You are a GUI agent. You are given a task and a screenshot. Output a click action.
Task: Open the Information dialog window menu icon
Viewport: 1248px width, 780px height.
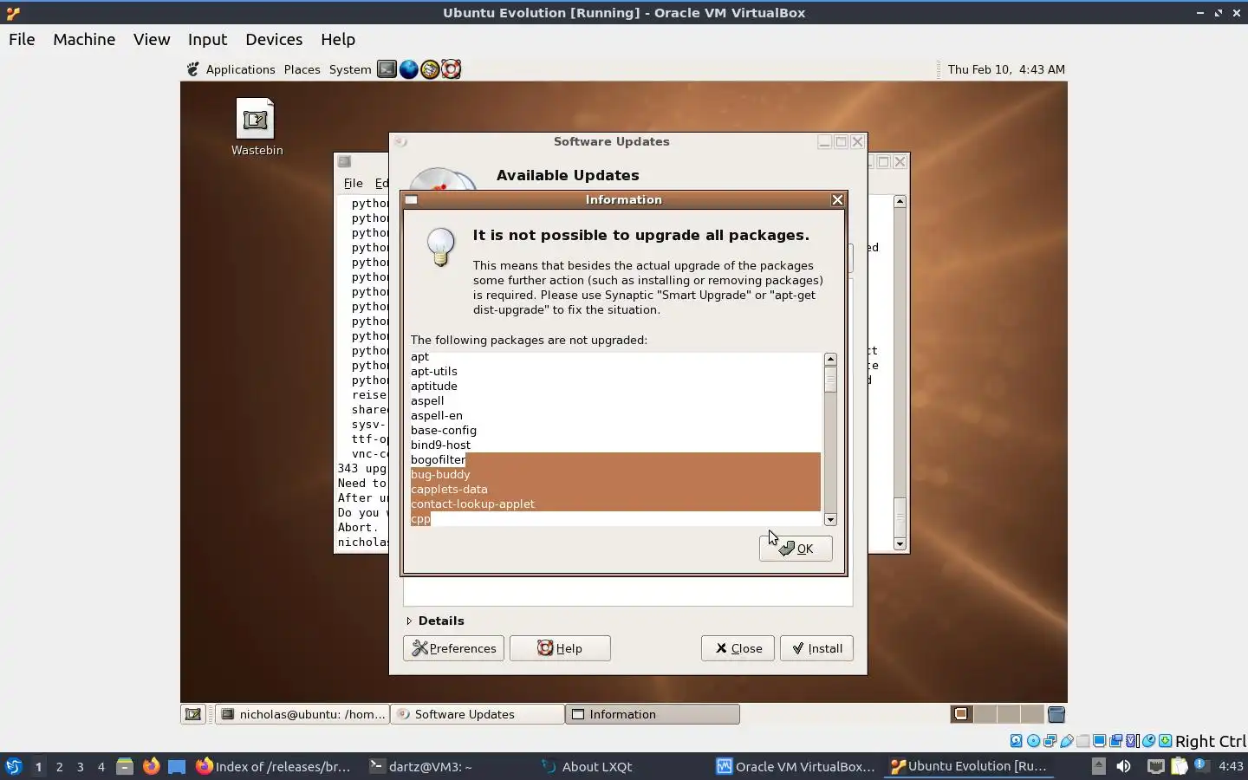point(412,200)
